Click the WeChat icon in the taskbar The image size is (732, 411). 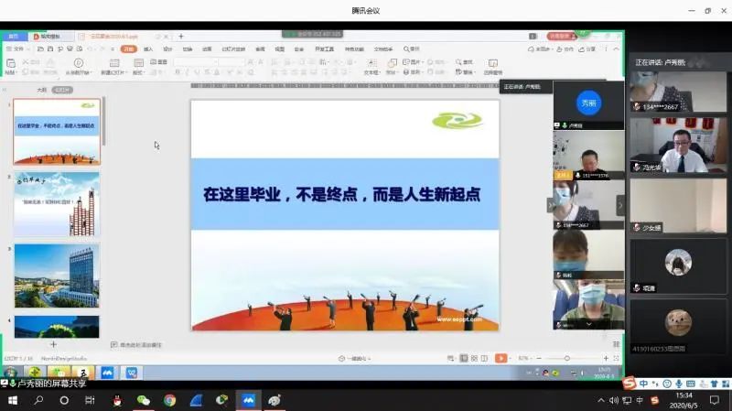pos(143,400)
